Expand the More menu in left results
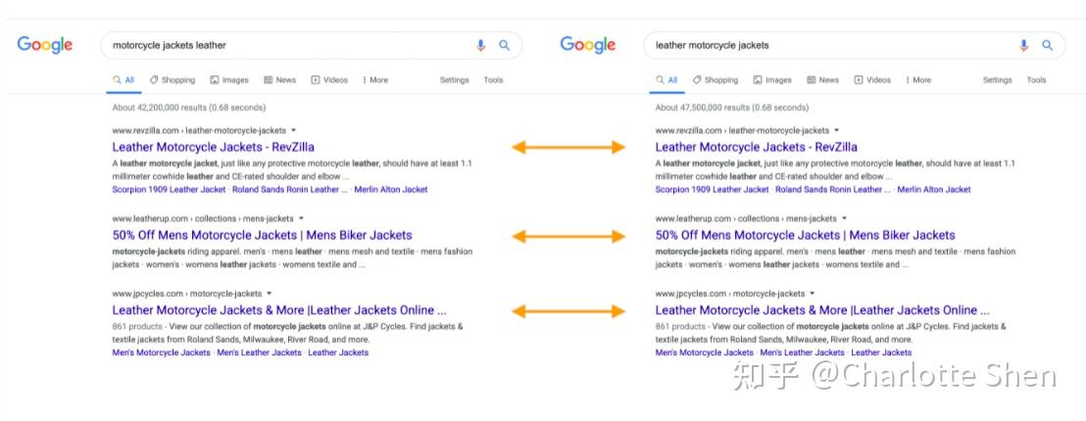 coord(375,80)
